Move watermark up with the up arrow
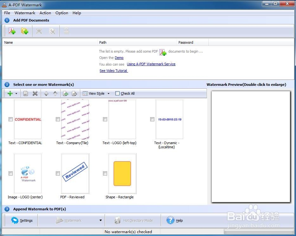The width and height of the screenshot is (296, 236). (55, 93)
